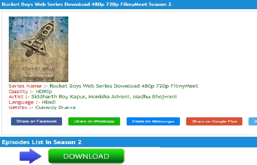Open the Rocket Boys poster thumbnail
This screenshot has height=165, width=257.
pyautogui.click(x=39, y=49)
